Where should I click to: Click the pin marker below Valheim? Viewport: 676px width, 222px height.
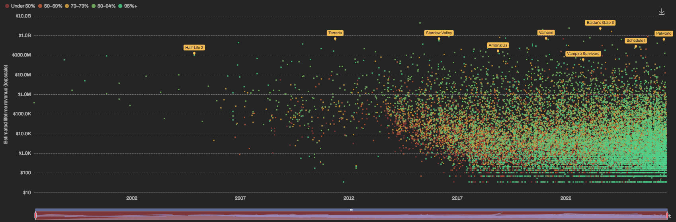546,39
